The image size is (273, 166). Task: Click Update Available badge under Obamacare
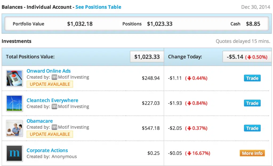(50, 134)
